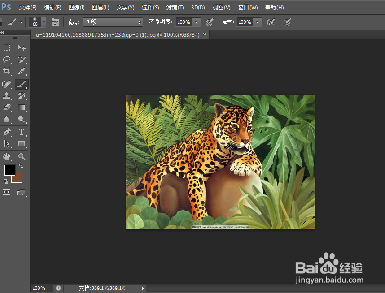Open the 文件(F) menu

28,8
